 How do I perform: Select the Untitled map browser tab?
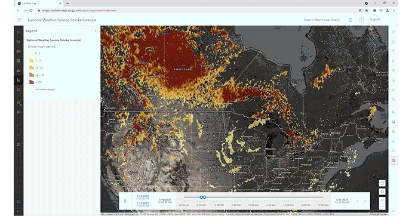[39, 4]
